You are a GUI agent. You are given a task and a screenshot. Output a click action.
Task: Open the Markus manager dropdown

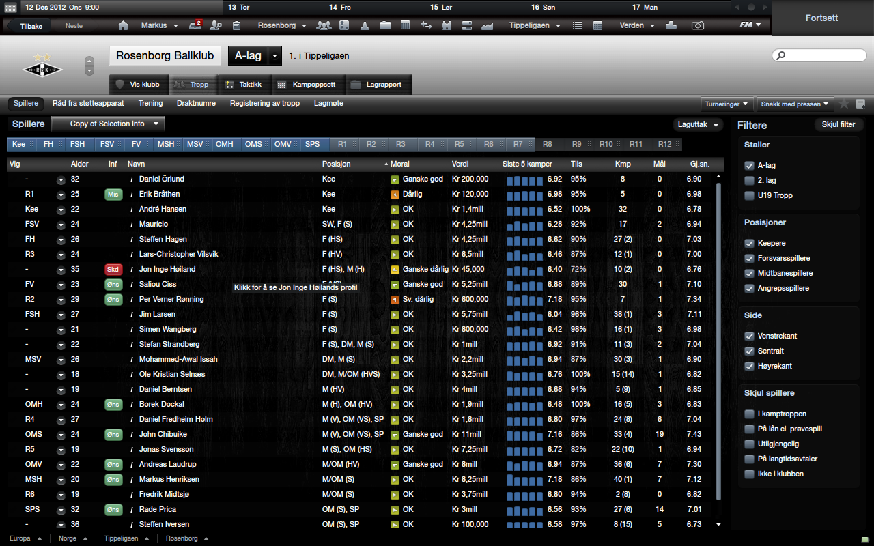160,25
